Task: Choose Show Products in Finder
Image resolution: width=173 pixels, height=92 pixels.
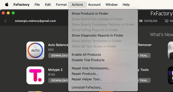Action: [103, 14]
